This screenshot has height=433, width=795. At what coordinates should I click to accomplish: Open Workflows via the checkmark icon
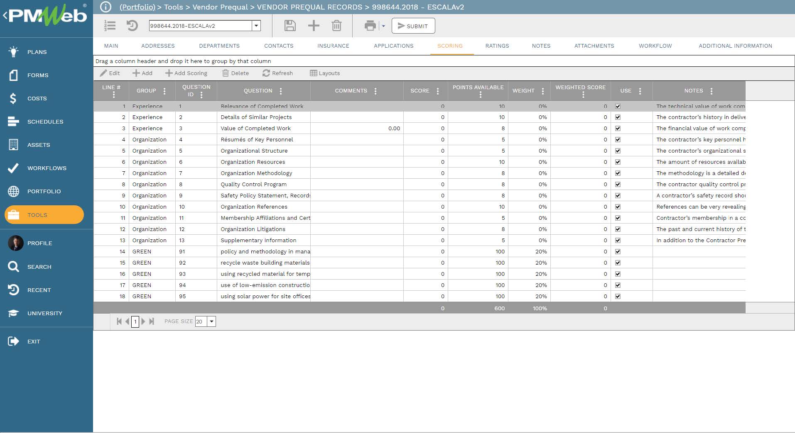[13, 168]
